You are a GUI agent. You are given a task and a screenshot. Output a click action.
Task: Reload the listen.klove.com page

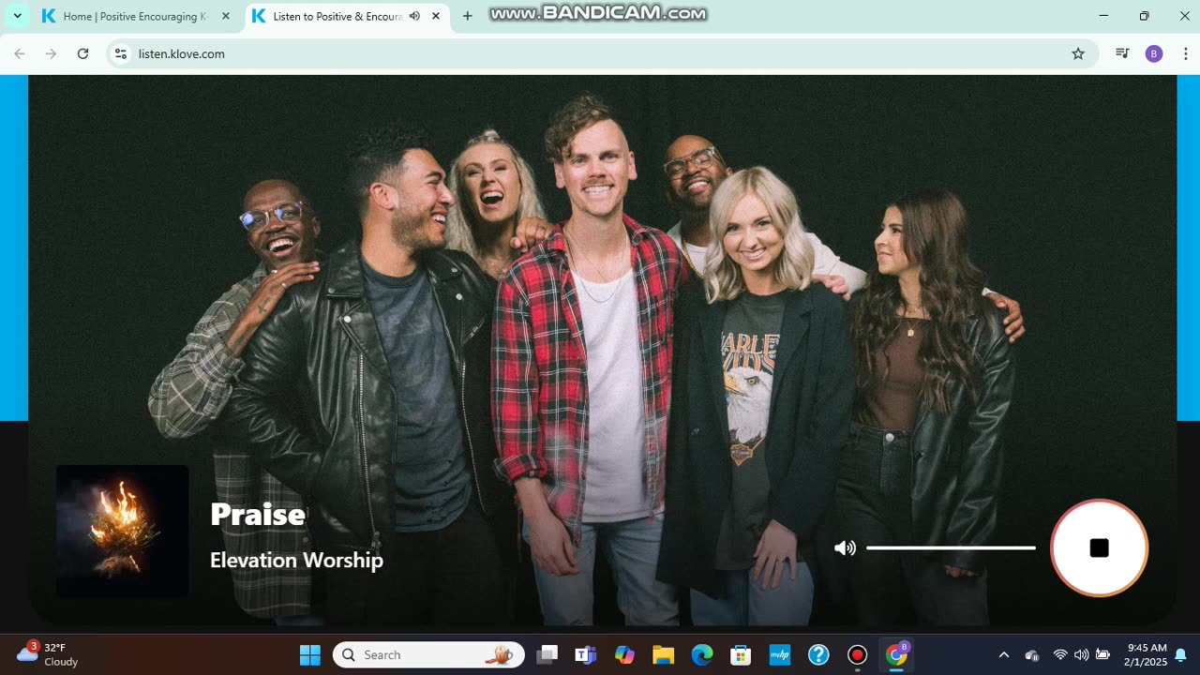82,53
